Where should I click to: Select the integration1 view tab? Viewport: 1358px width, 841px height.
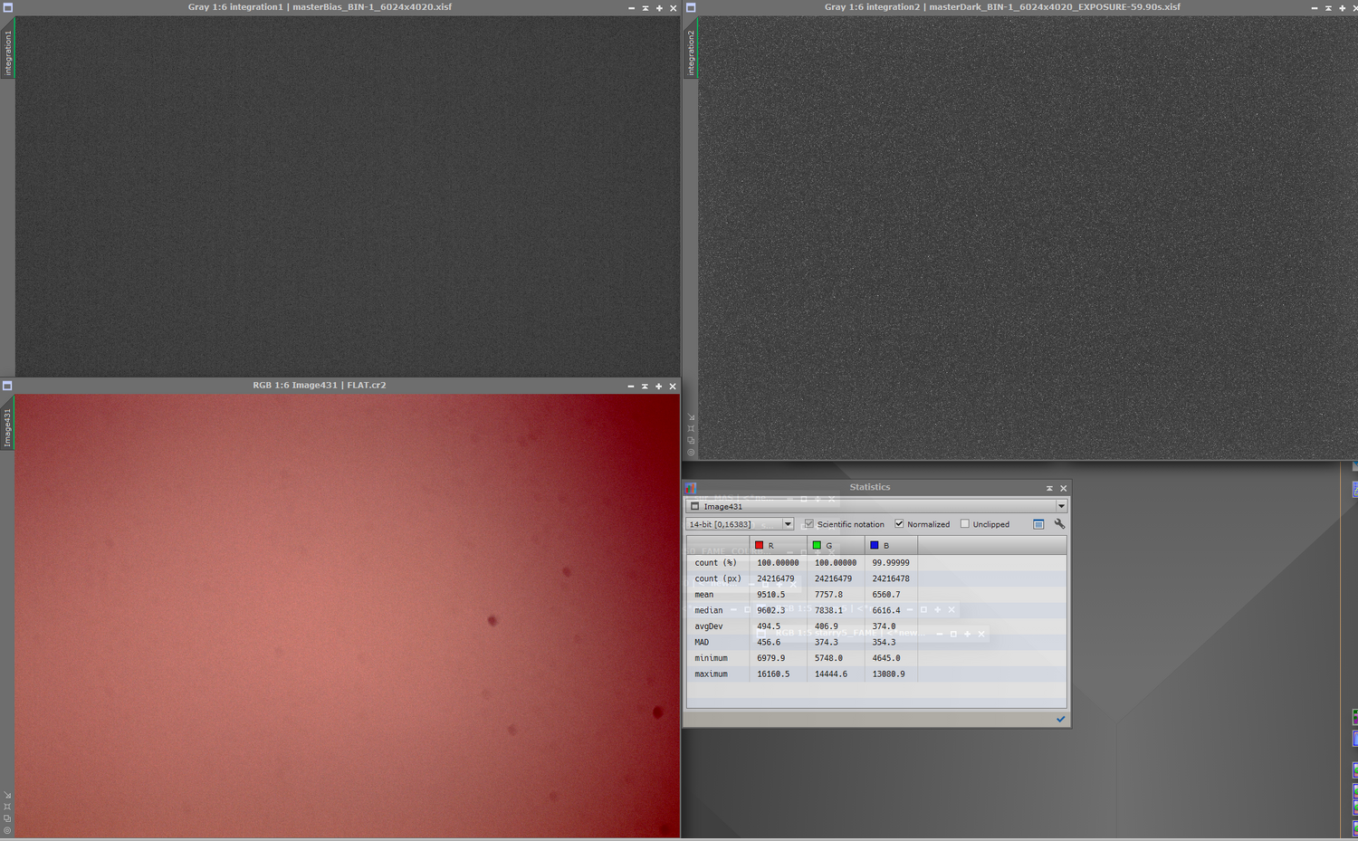point(7,53)
